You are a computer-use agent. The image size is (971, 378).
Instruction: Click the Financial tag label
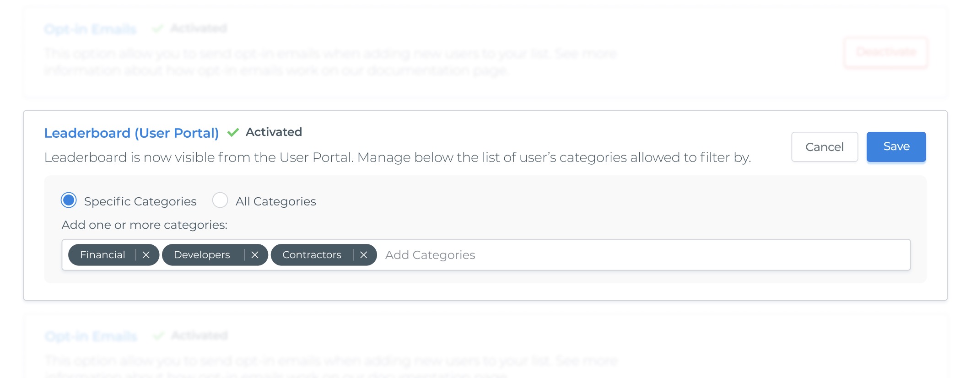pyautogui.click(x=102, y=255)
